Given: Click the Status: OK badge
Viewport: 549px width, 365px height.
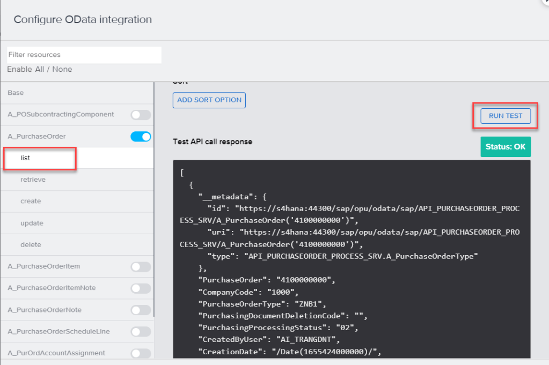Looking at the screenshot, I should (505, 147).
